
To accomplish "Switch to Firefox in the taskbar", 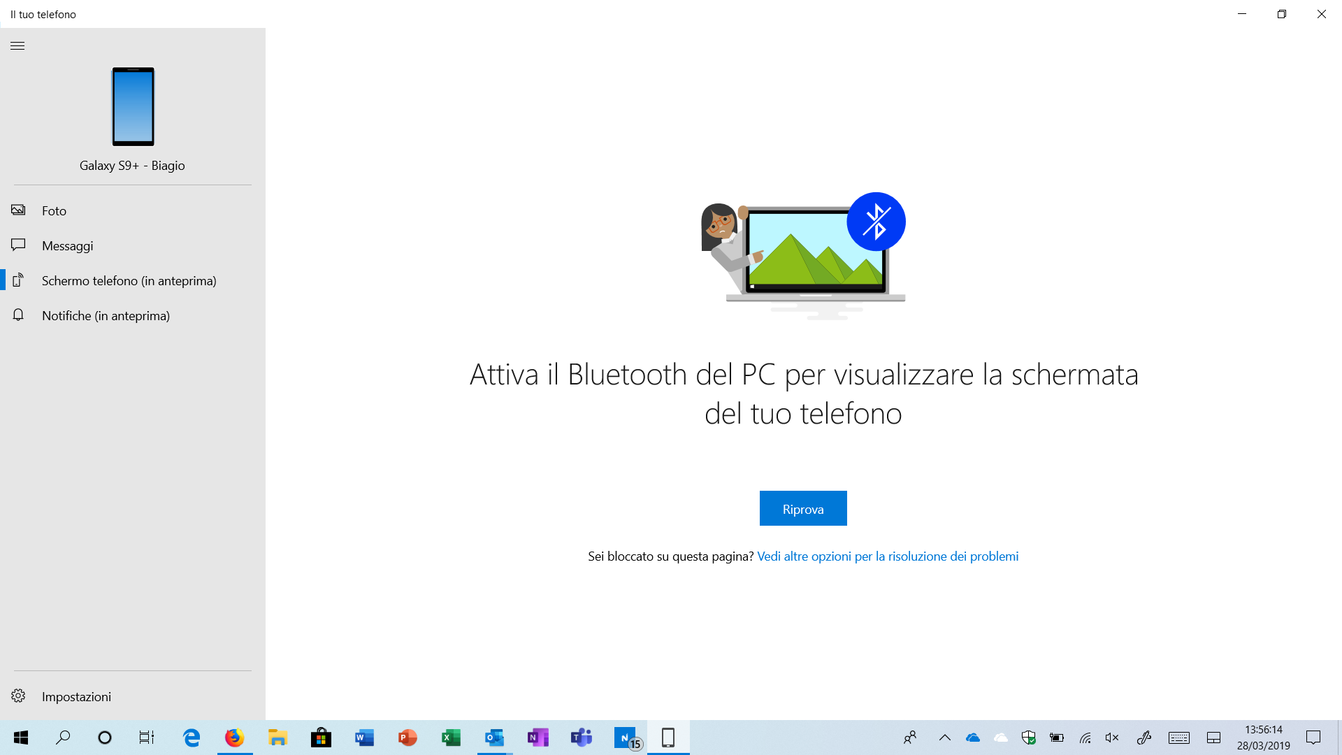I will [234, 738].
